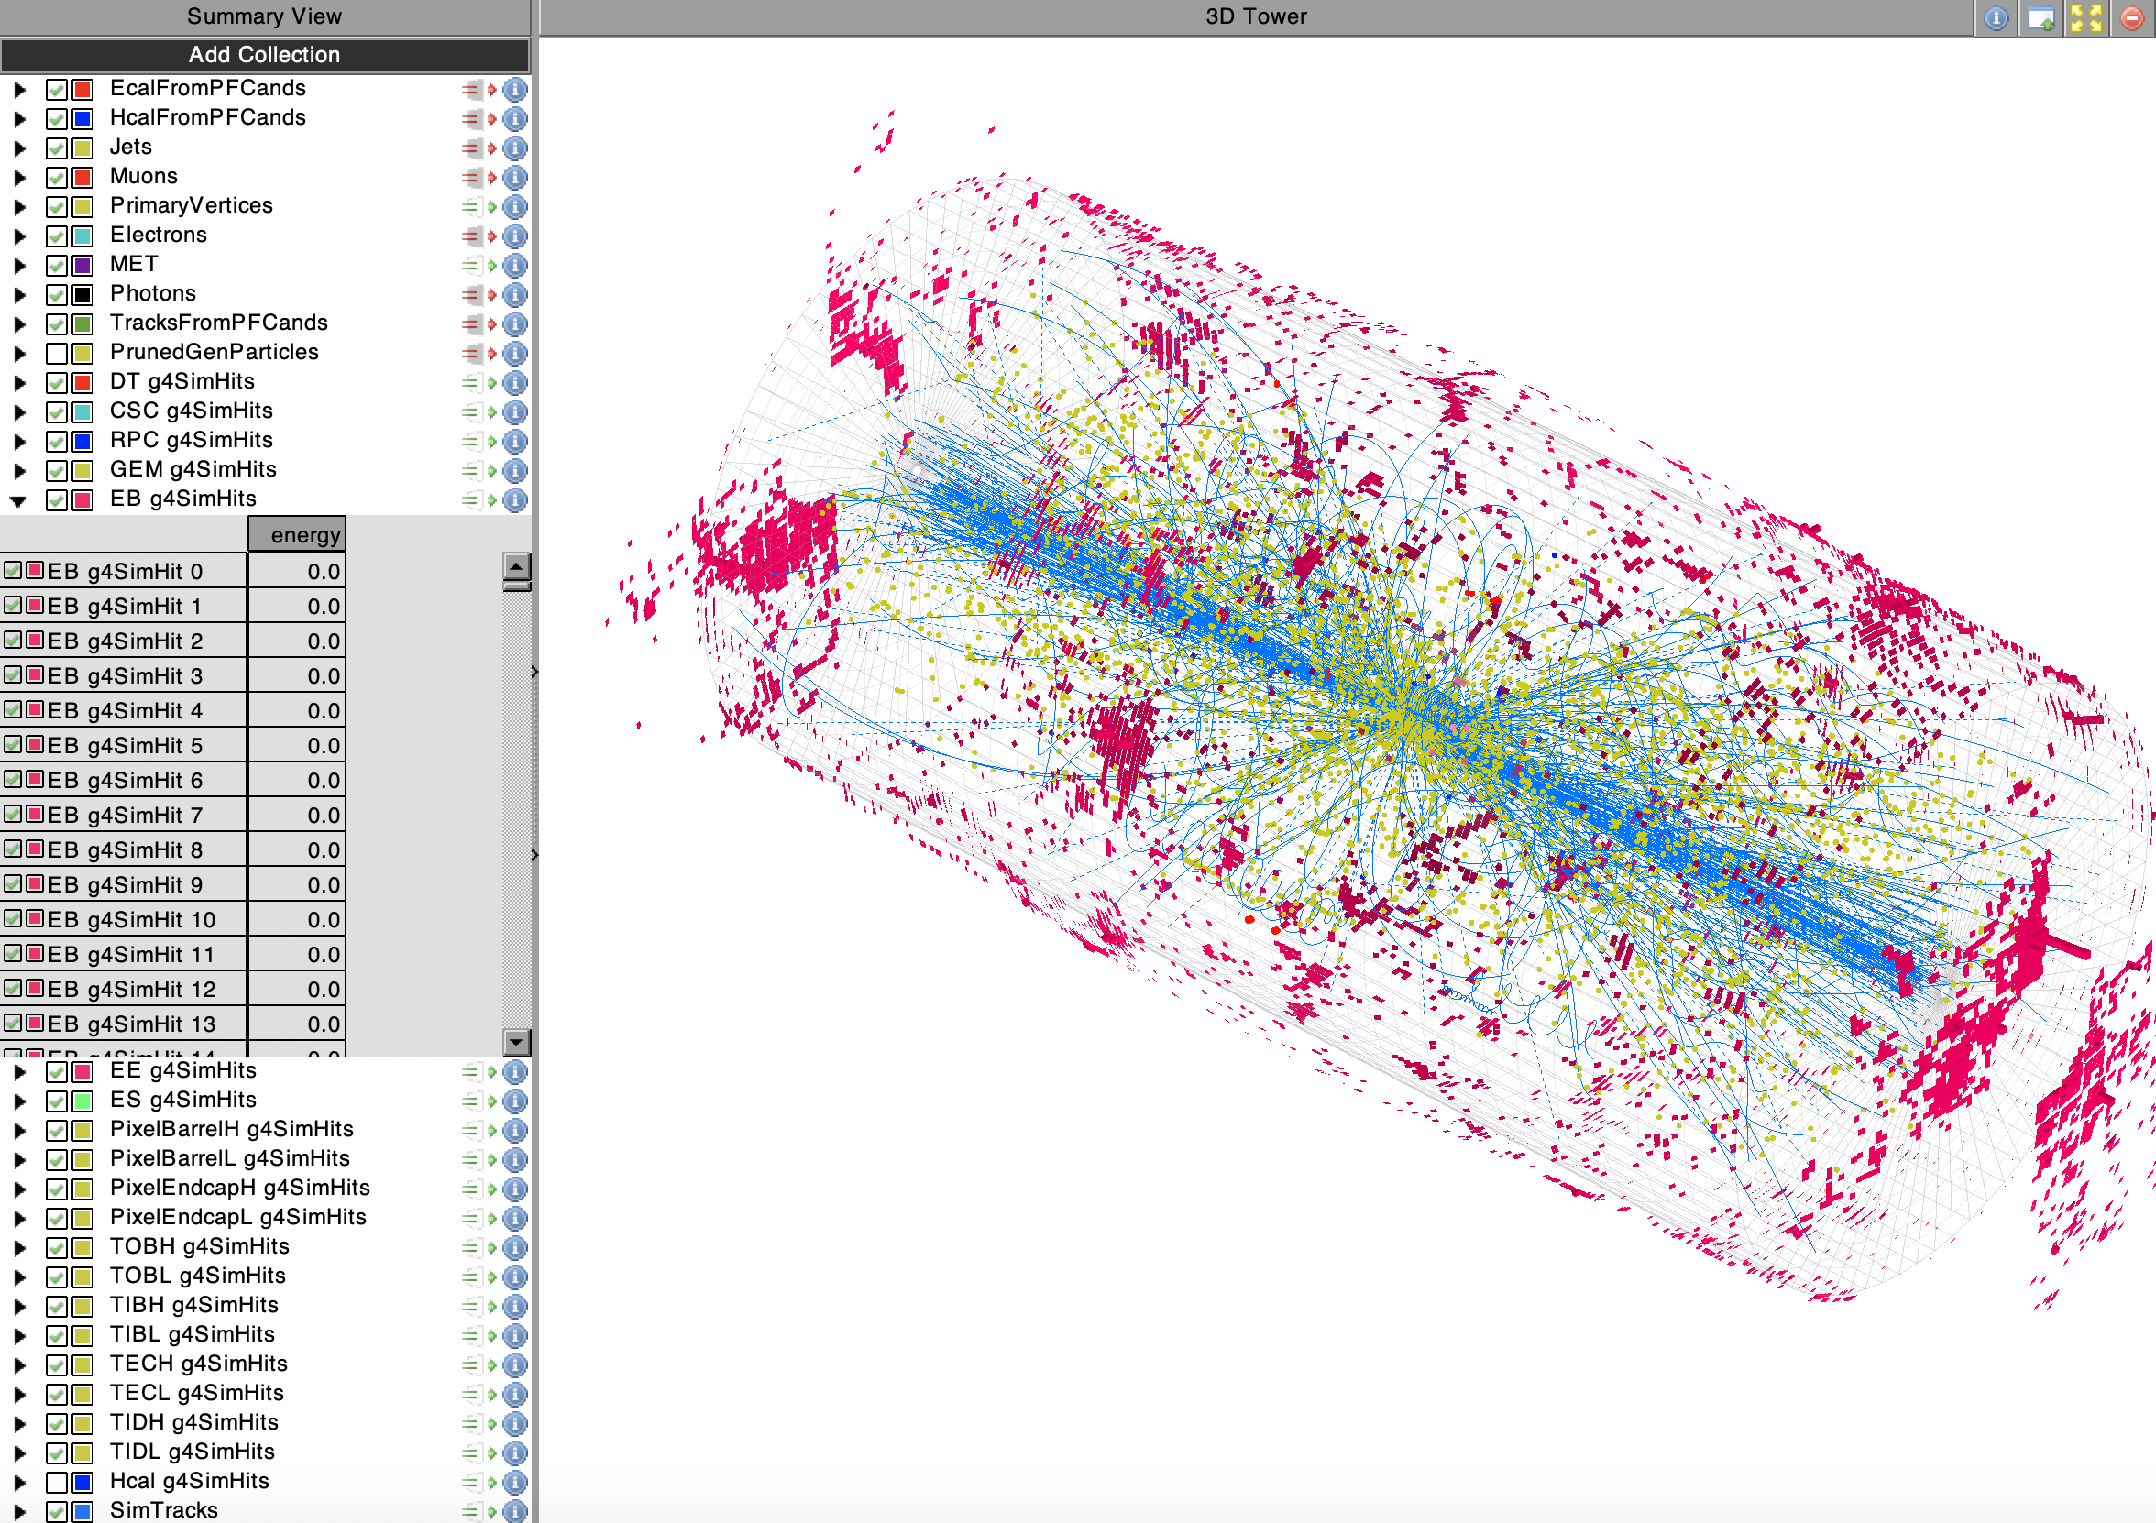This screenshot has width=2156, height=1523.
Task: Expand the TracksFromPFCands collection
Action: pos(18,324)
